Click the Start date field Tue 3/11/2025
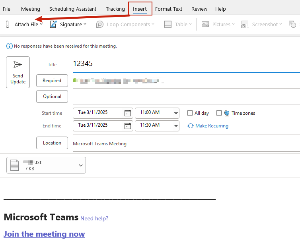The image size is (300, 241). (103, 113)
